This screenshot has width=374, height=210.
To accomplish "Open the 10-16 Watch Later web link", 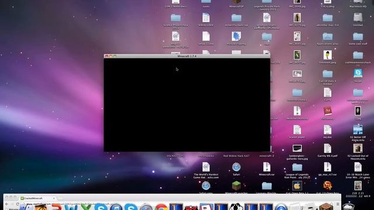I will click(x=358, y=167).
